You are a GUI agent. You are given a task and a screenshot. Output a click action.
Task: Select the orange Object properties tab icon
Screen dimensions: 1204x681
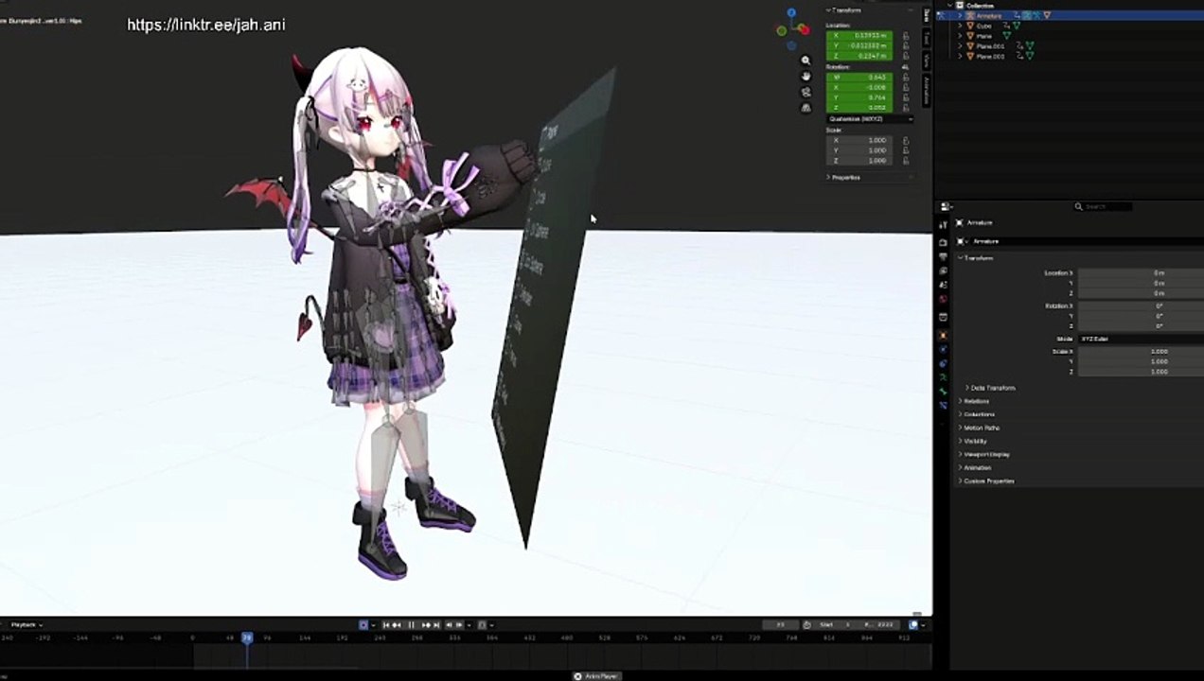(x=943, y=336)
